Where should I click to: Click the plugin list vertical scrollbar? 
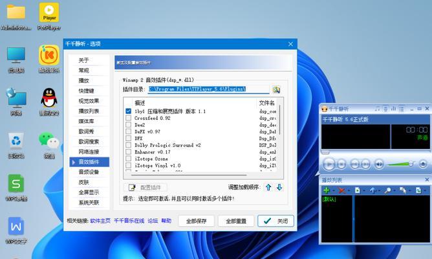(x=280, y=118)
